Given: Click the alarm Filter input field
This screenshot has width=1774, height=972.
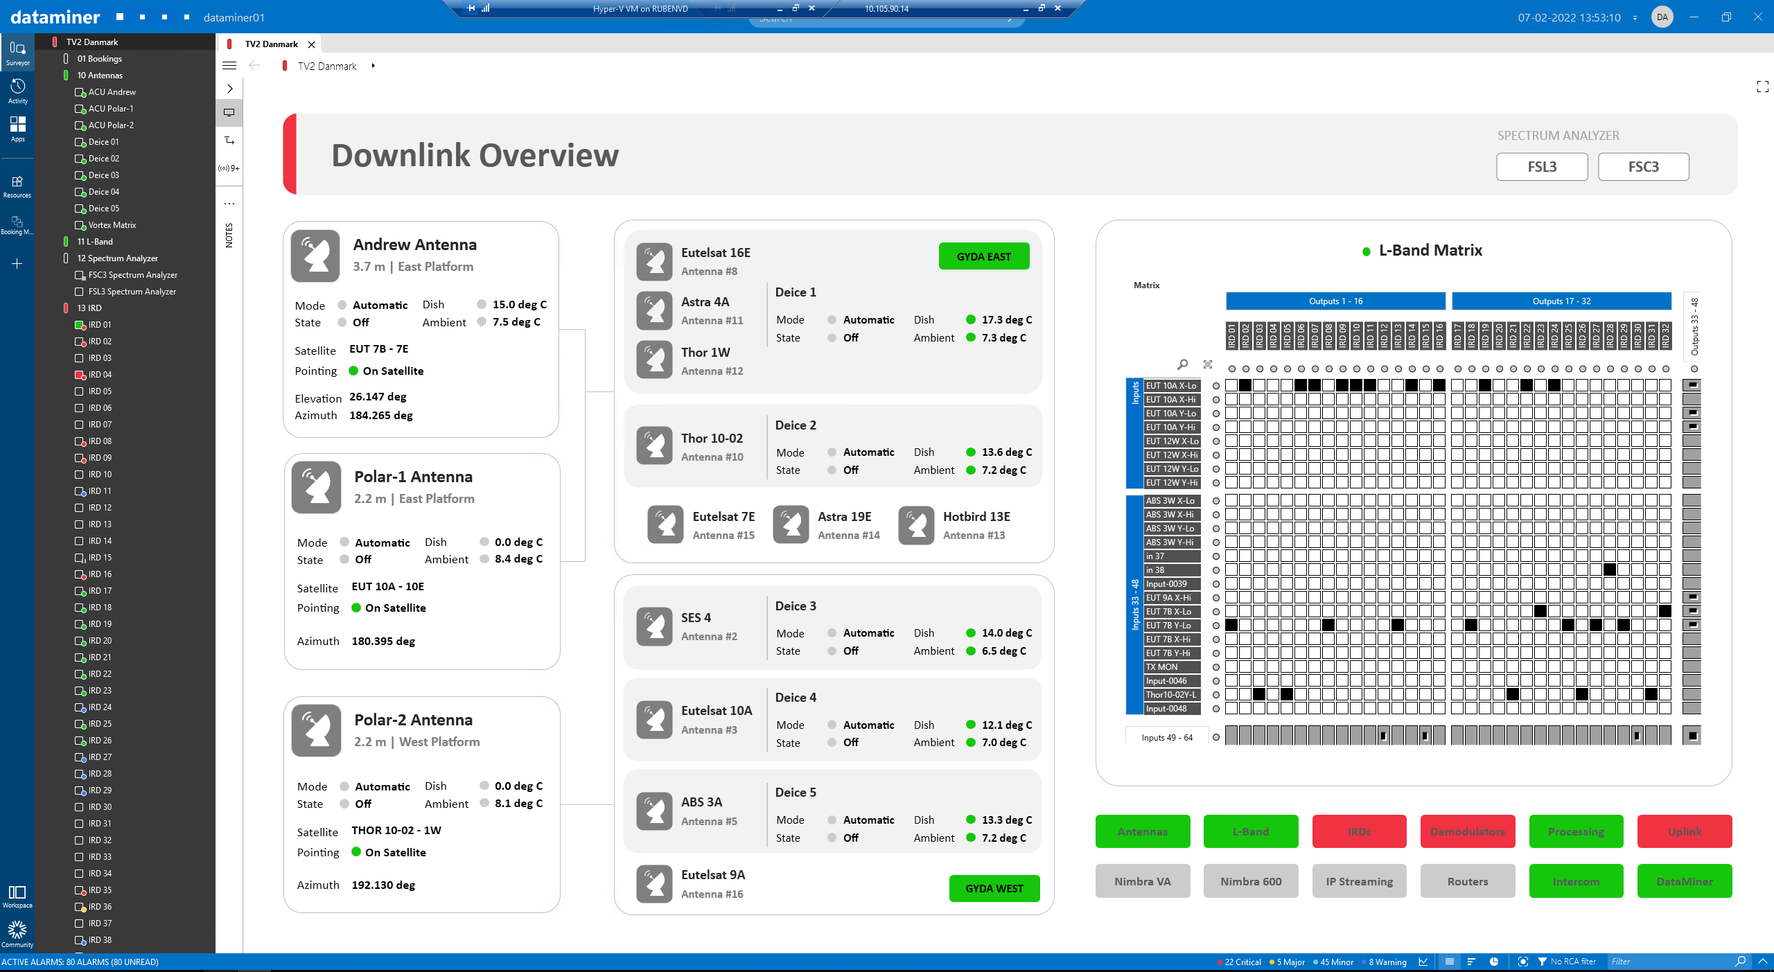Looking at the screenshot, I should (x=1670, y=962).
